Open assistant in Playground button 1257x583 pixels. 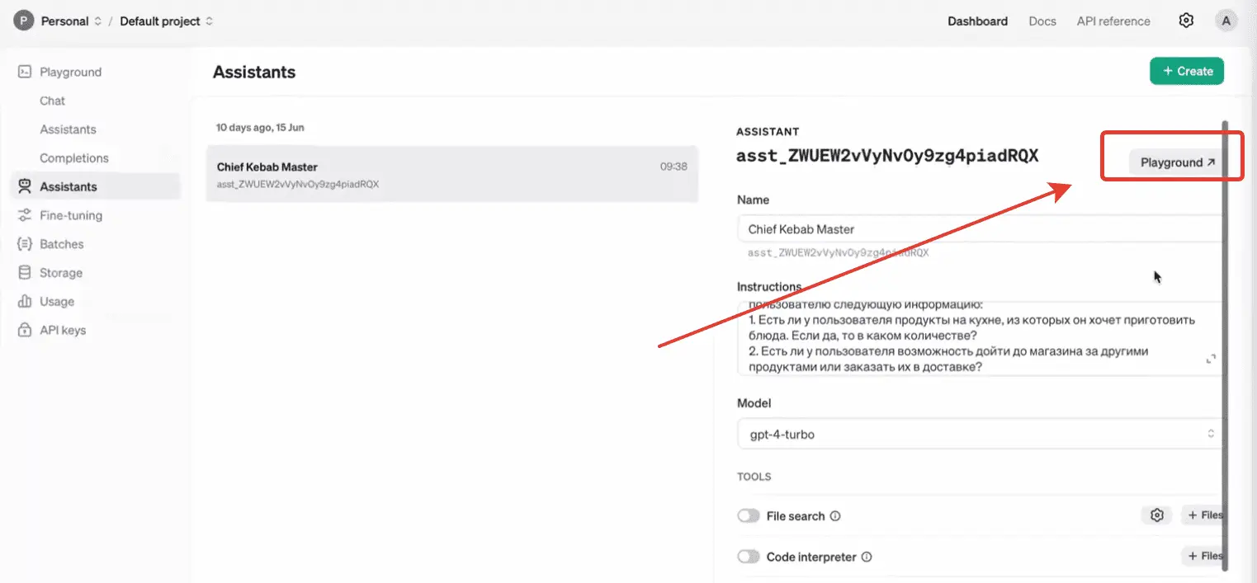[x=1177, y=162]
